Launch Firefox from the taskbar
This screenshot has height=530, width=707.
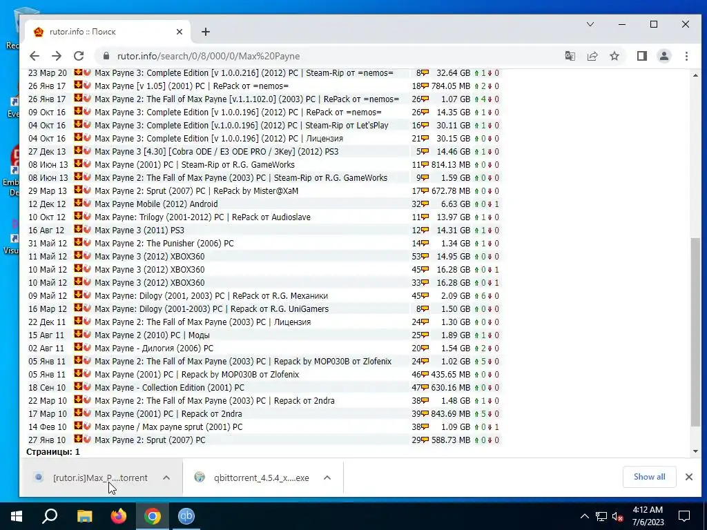119,516
